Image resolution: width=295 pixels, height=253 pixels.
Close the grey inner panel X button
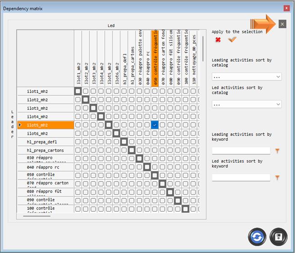(282, 24)
